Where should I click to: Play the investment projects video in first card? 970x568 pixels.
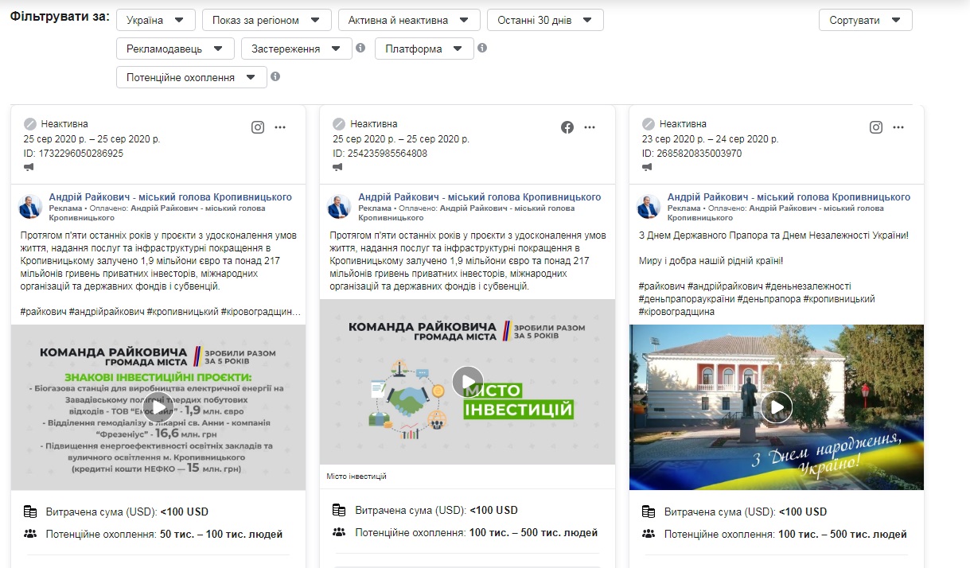pyautogui.click(x=158, y=407)
